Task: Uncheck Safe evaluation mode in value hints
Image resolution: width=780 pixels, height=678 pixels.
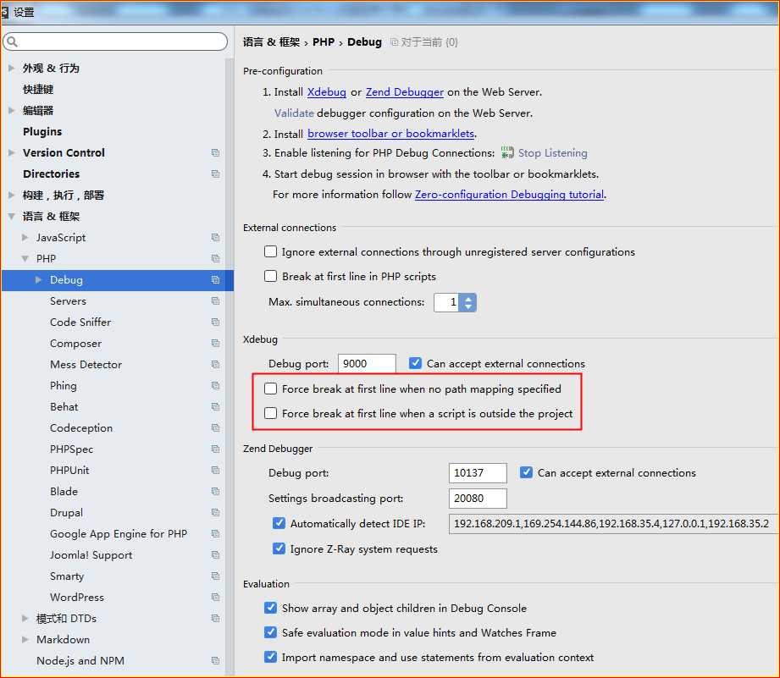Action: pyautogui.click(x=271, y=632)
